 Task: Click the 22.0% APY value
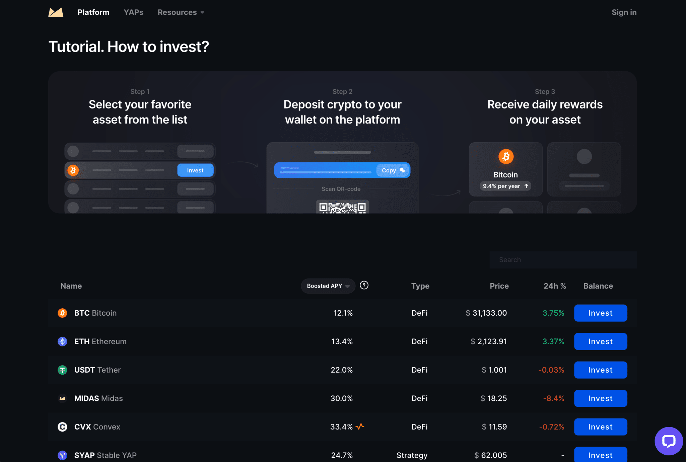[342, 370]
